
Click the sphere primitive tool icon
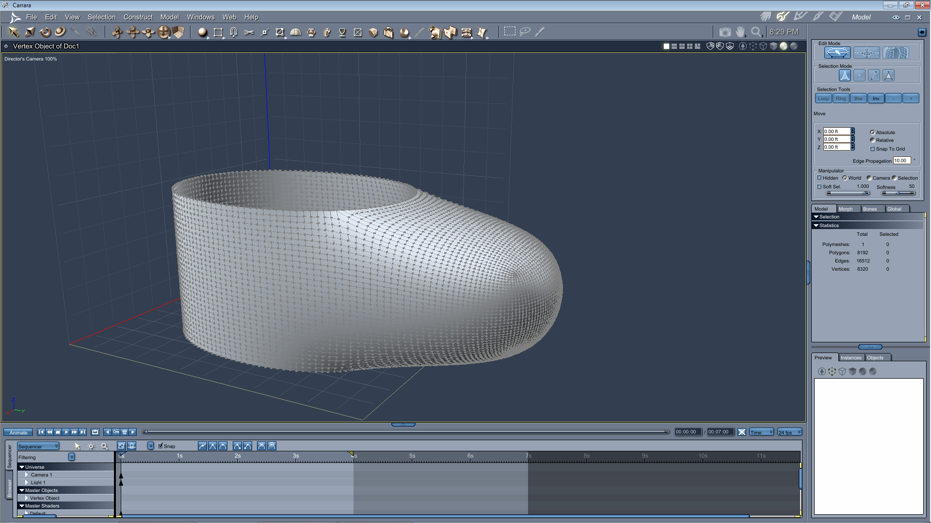202,32
